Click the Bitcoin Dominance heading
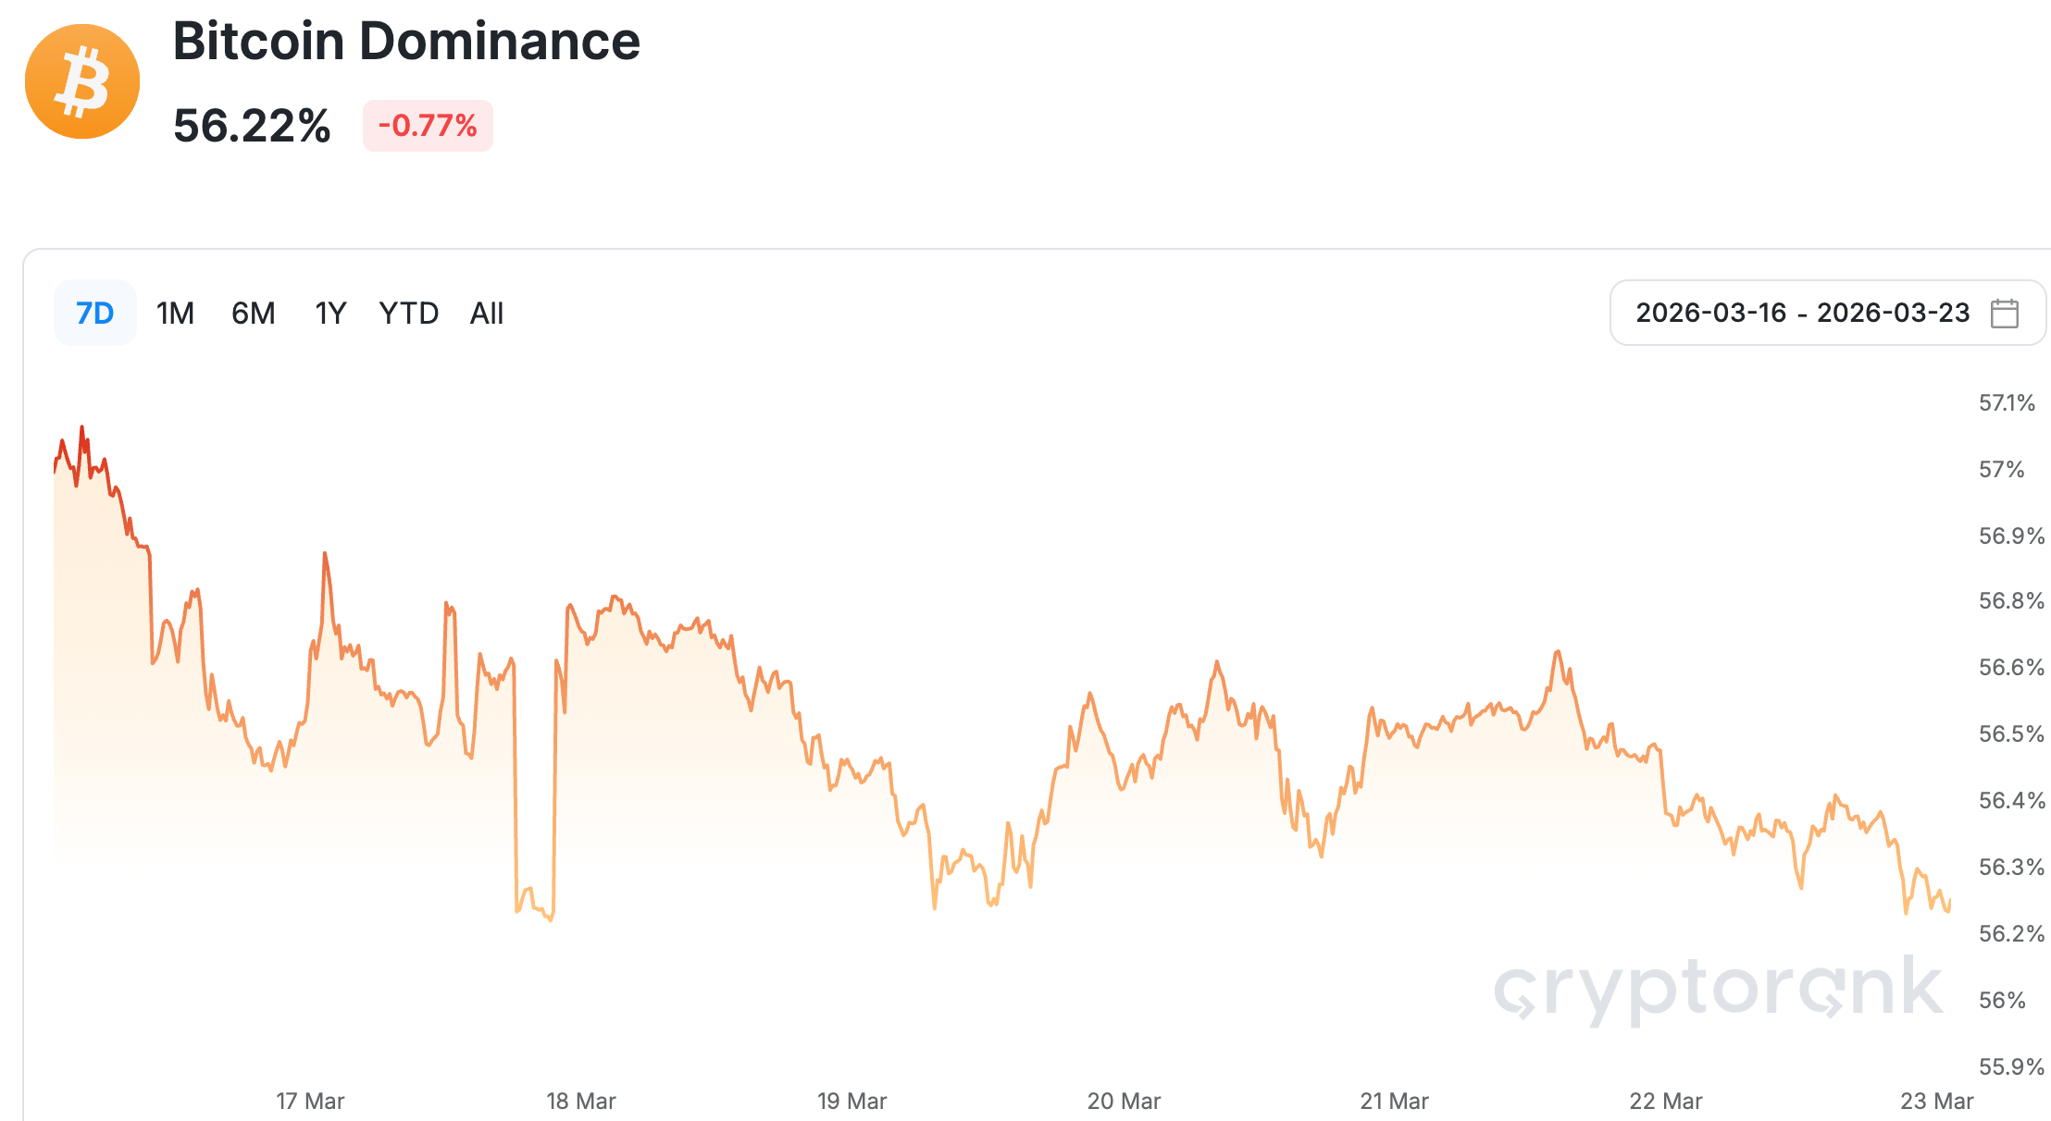 coord(406,41)
